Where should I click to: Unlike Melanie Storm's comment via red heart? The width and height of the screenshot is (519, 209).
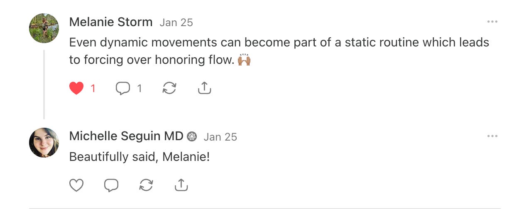point(76,88)
